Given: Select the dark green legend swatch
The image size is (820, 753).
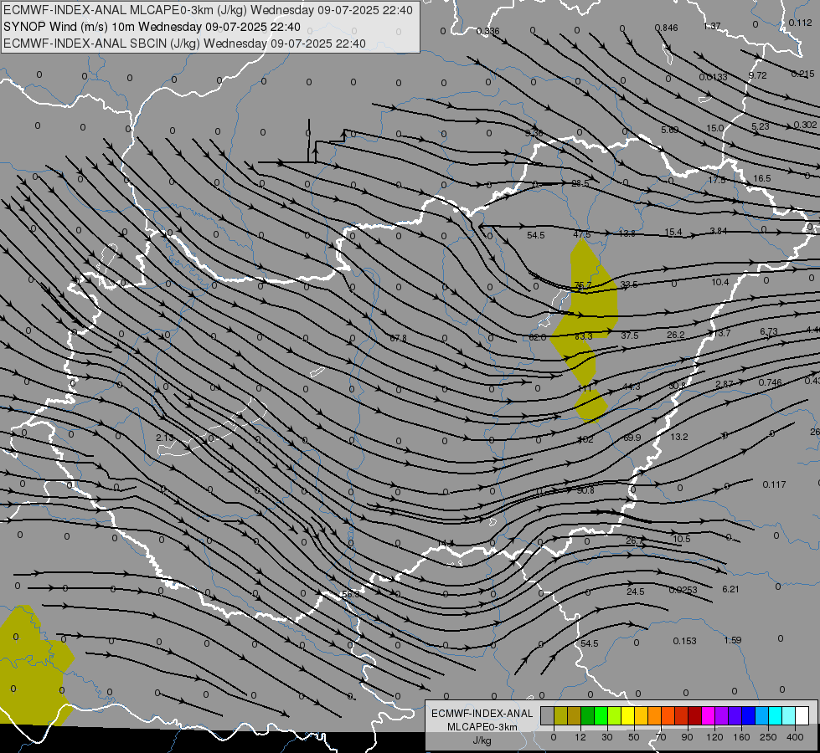Looking at the screenshot, I should pos(587,715).
